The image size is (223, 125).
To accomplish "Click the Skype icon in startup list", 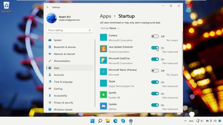I will coord(103,83).
